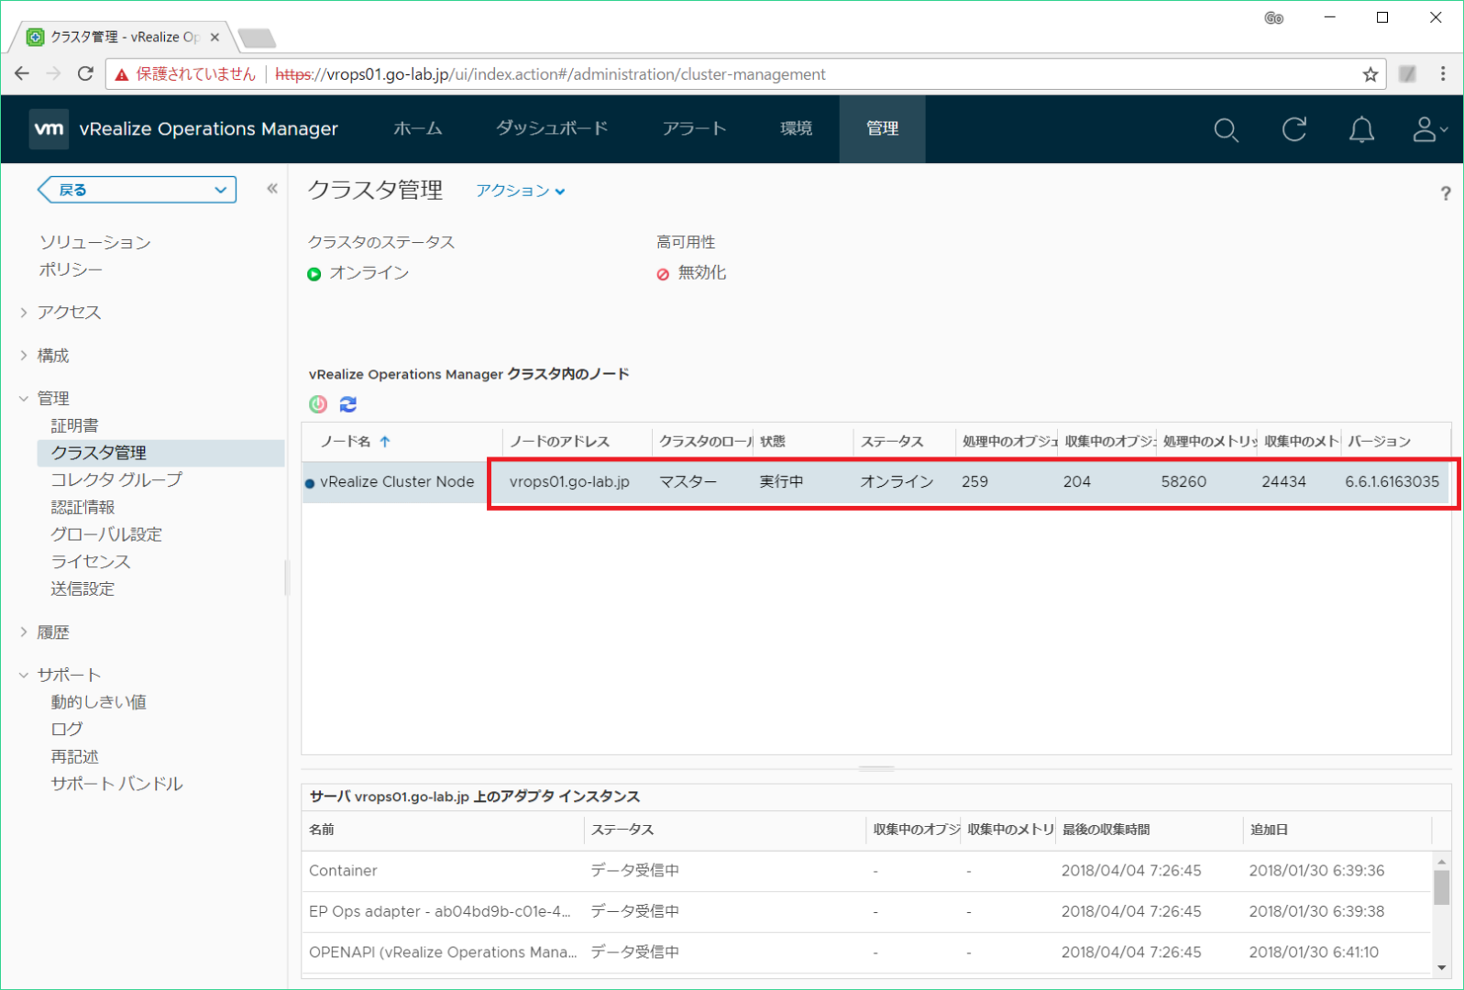Image resolution: width=1464 pixels, height=990 pixels.
Task: Sort nodes by ステータス column header
Action: click(891, 442)
